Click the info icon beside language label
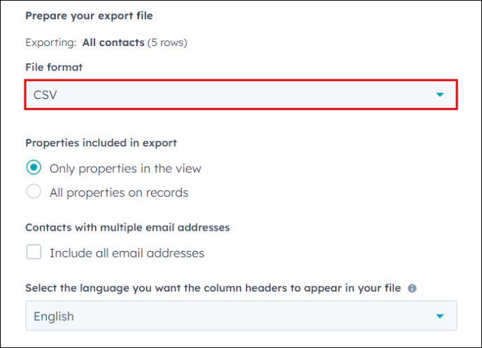The width and height of the screenshot is (482, 348). (x=412, y=288)
